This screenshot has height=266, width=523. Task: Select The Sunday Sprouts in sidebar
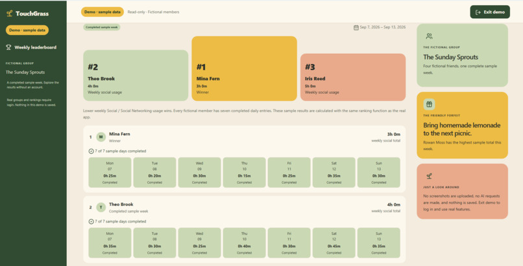(25, 72)
